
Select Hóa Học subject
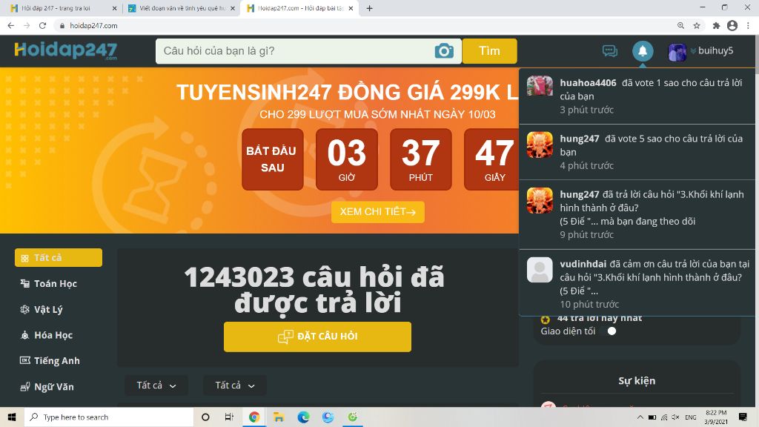click(x=53, y=335)
